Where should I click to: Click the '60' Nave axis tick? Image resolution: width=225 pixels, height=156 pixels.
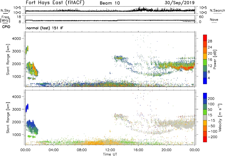(201, 17)
